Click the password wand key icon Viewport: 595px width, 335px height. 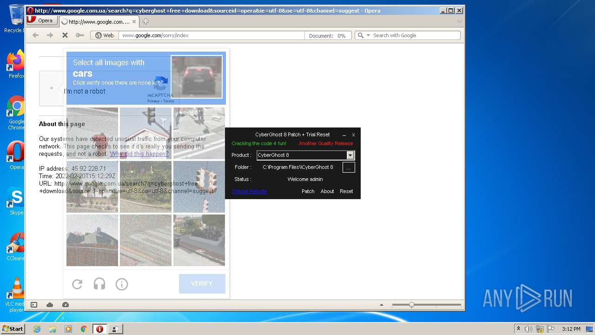80,35
